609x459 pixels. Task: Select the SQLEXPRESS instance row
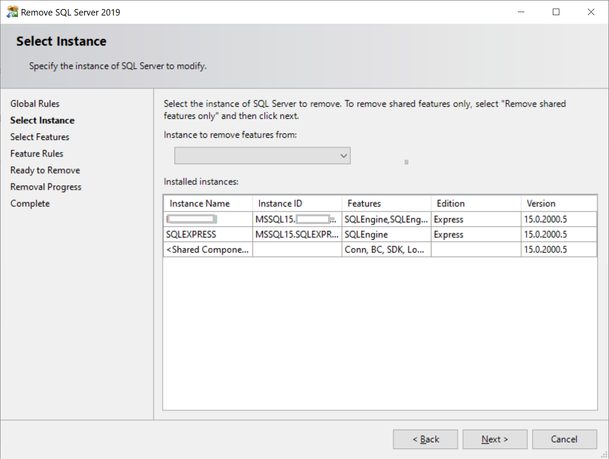(191, 234)
